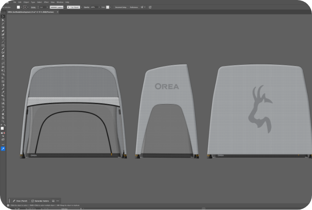312x210 pixels.
Task: Open the Style dropdown in control bar
Action: [107, 7]
